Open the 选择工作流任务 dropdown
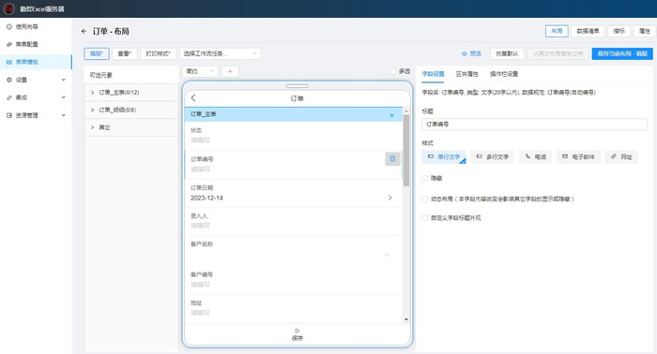This screenshot has width=657, height=354. point(220,53)
